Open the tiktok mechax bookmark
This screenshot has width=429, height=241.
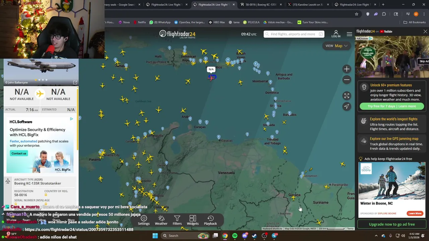[x=278, y=22]
